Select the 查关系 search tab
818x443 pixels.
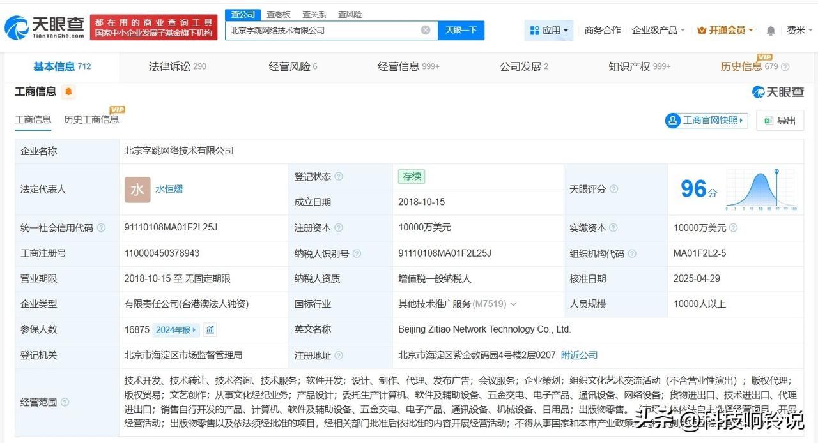coord(314,14)
